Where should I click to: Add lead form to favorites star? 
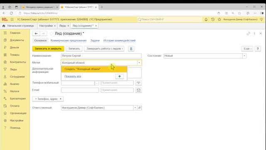click(x=51, y=34)
